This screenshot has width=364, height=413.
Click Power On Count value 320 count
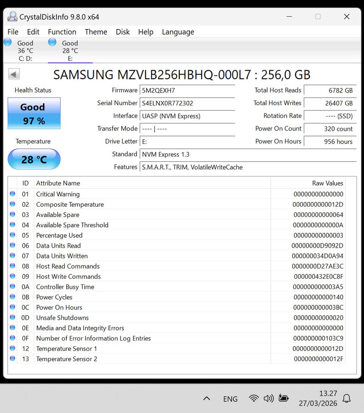point(330,129)
